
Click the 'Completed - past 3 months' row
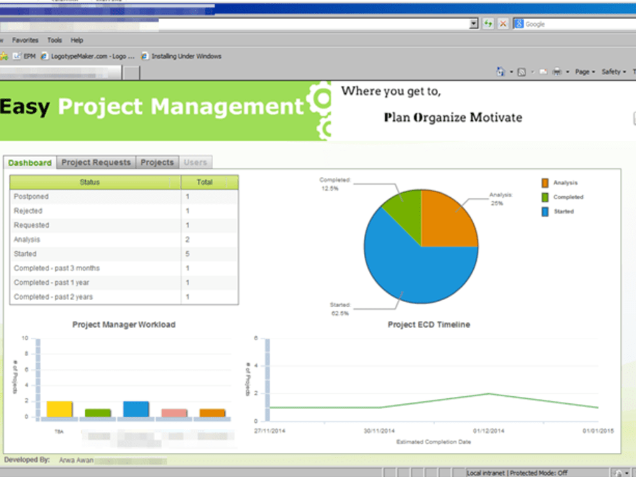124,268
